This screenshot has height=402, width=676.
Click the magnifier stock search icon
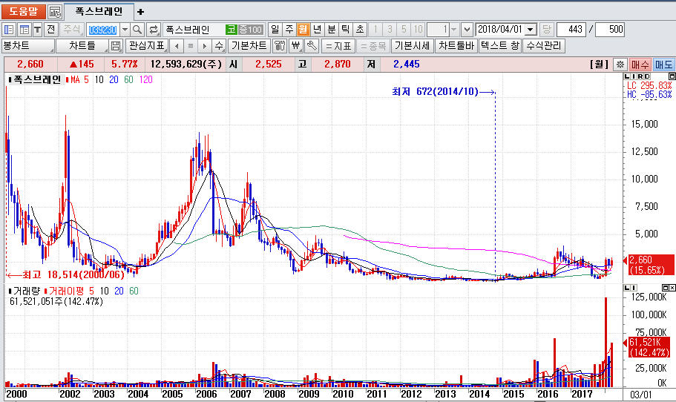tap(138, 30)
